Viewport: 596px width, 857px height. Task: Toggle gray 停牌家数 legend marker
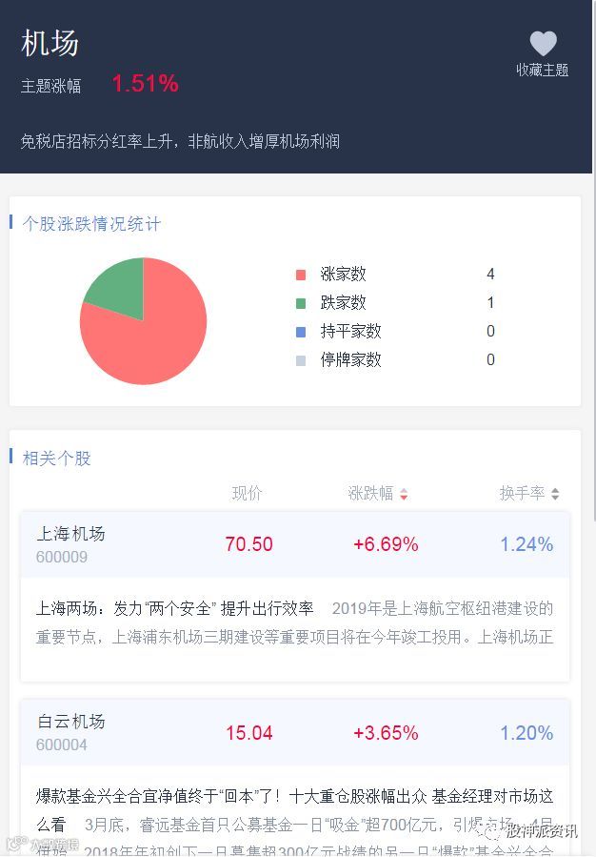pyautogui.click(x=301, y=360)
